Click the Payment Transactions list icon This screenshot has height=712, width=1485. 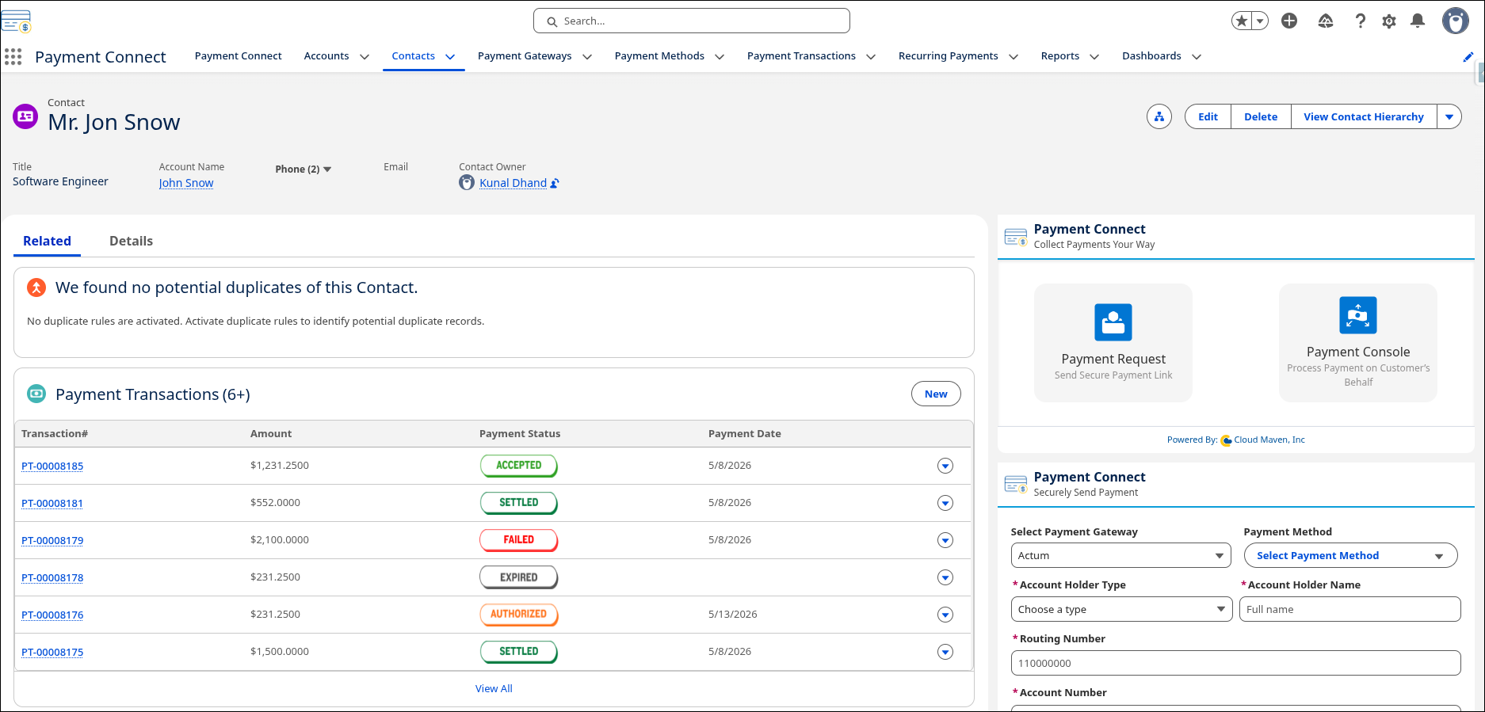click(36, 394)
